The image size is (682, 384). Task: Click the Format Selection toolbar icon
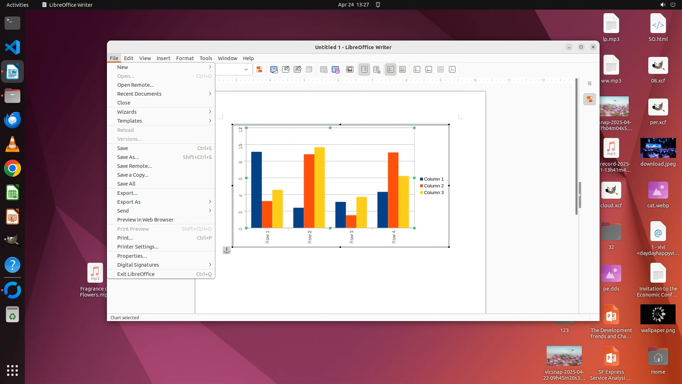[x=259, y=70]
